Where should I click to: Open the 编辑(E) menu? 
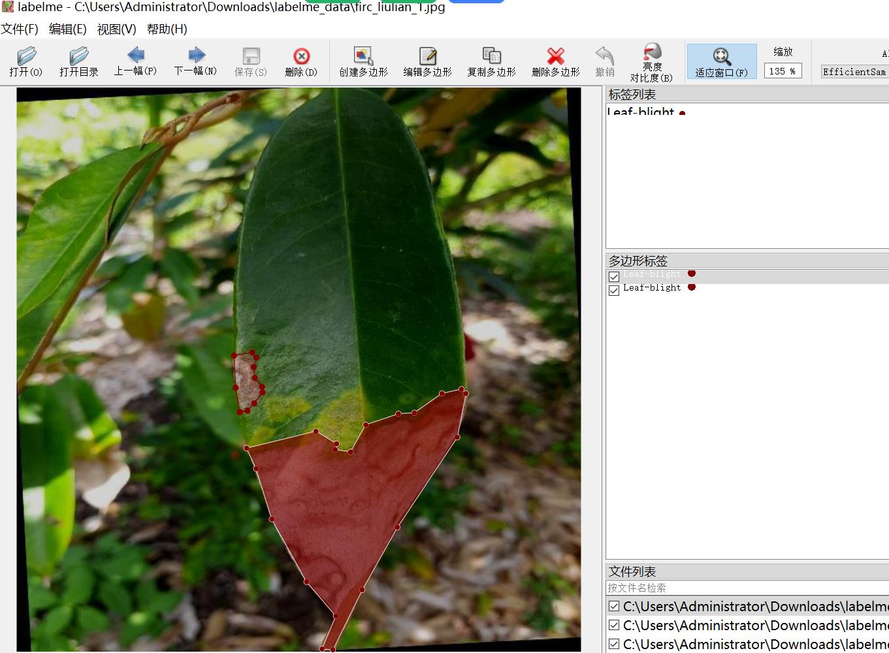pyautogui.click(x=67, y=29)
